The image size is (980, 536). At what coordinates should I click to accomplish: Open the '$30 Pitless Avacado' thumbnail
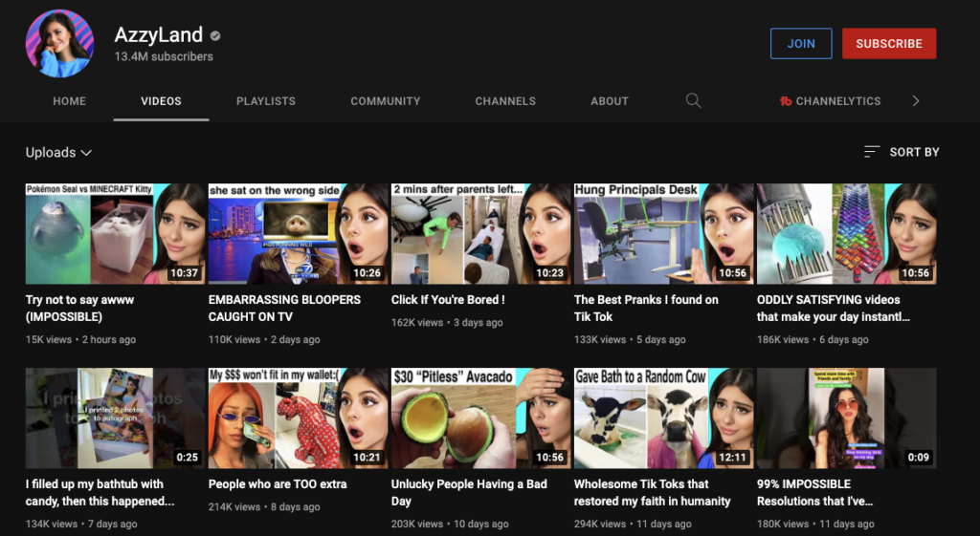coord(481,418)
